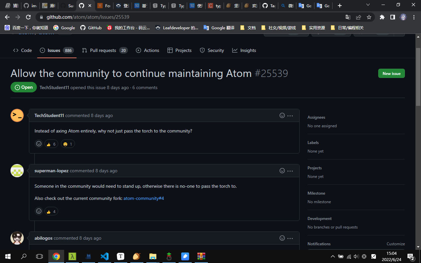Open the browser extensions puzzle icon

382,17
